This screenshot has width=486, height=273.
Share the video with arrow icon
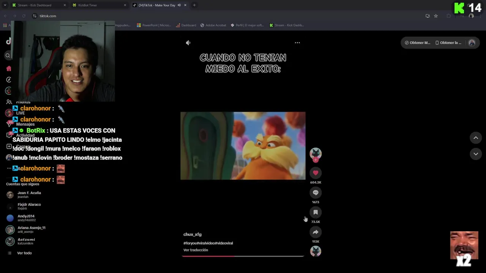316,232
